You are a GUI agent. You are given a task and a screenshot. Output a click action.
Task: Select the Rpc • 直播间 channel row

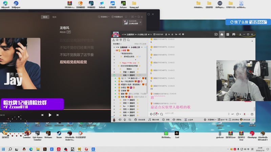(129, 106)
